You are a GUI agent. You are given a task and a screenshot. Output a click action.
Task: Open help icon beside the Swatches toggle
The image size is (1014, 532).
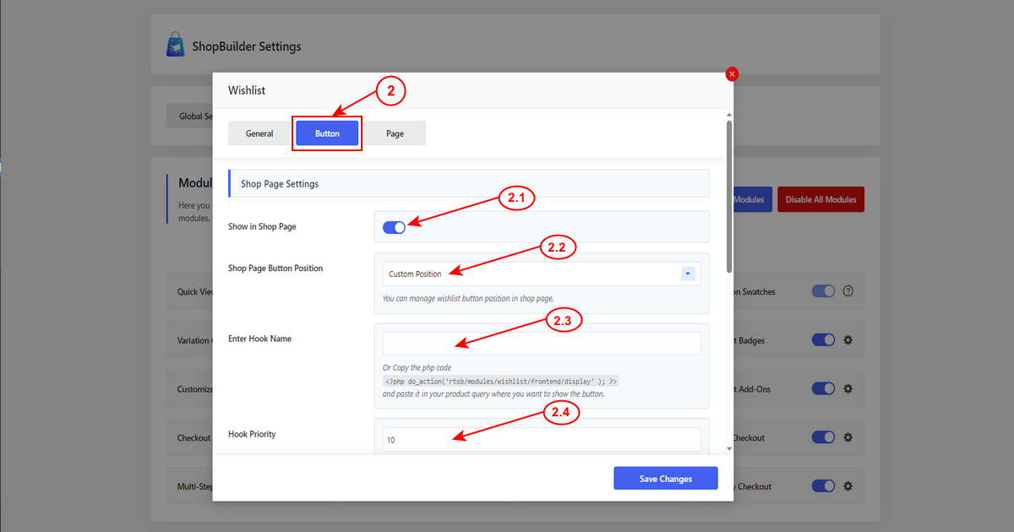click(848, 291)
